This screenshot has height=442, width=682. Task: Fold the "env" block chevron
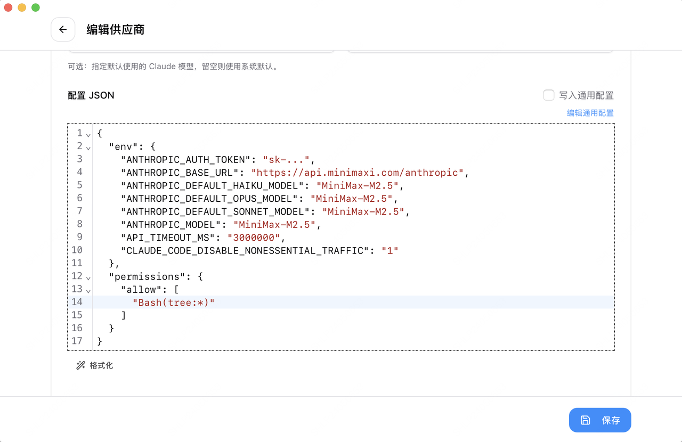88,148
